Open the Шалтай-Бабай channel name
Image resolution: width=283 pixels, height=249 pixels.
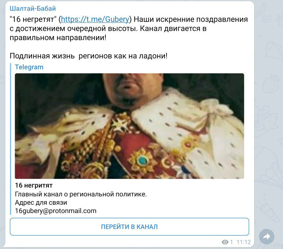[33, 8]
